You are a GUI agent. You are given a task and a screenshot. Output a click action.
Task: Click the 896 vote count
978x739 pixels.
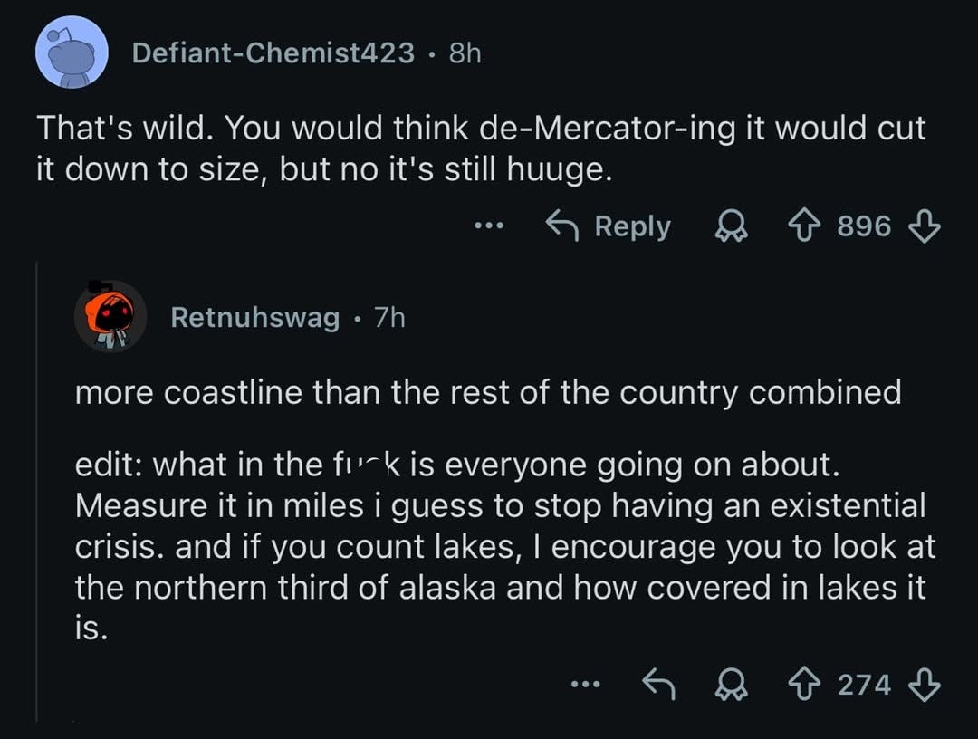pos(865,227)
